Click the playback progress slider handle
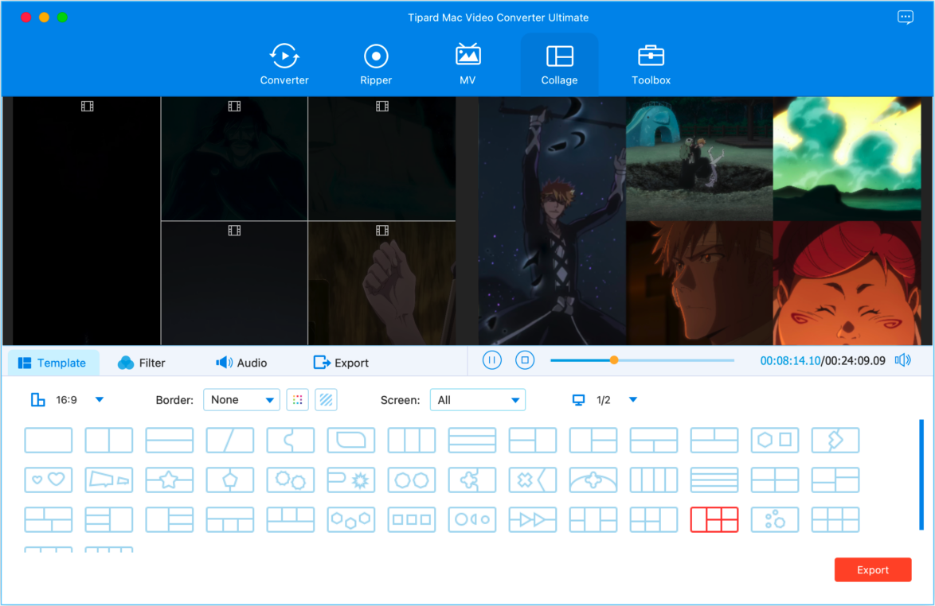Screen dimensions: 935x606 pyautogui.click(x=614, y=360)
